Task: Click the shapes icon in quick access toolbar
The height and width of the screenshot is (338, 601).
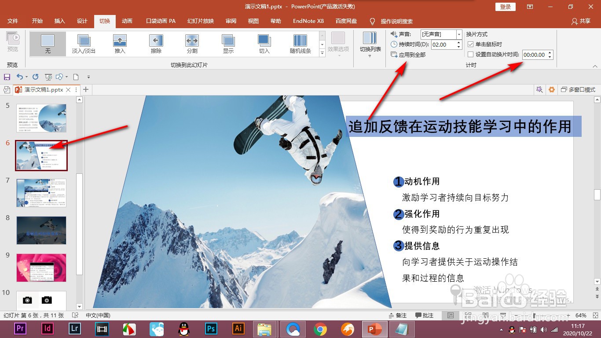Action: tap(59, 77)
